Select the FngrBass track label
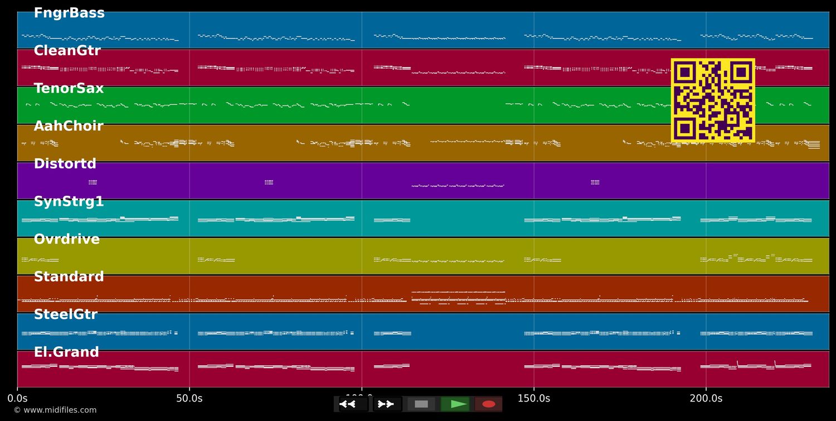This screenshot has height=421, width=836. (x=69, y=13)
